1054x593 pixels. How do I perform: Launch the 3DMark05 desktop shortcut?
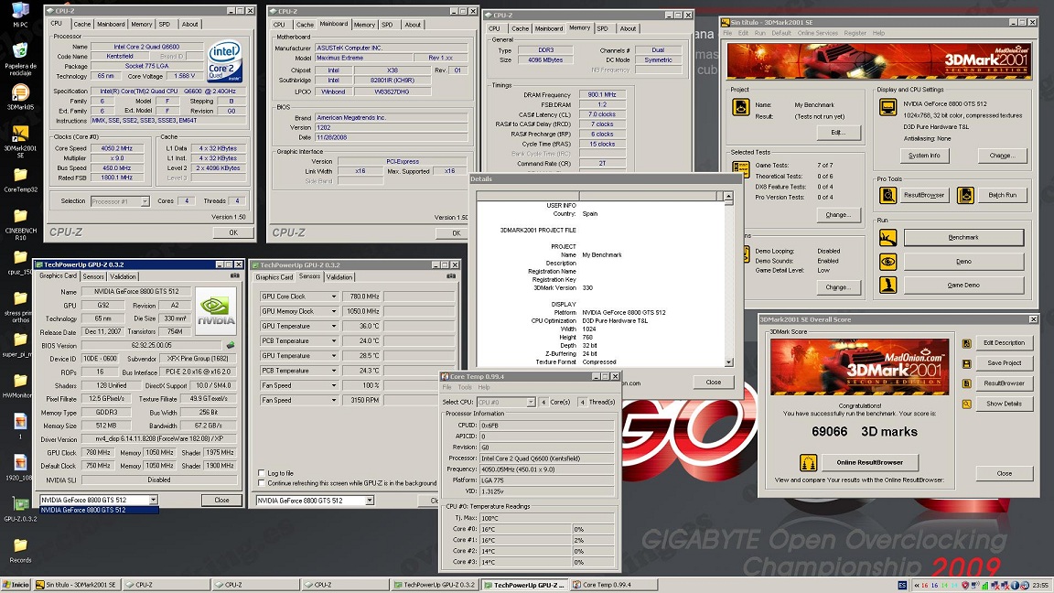click(20, 92)
